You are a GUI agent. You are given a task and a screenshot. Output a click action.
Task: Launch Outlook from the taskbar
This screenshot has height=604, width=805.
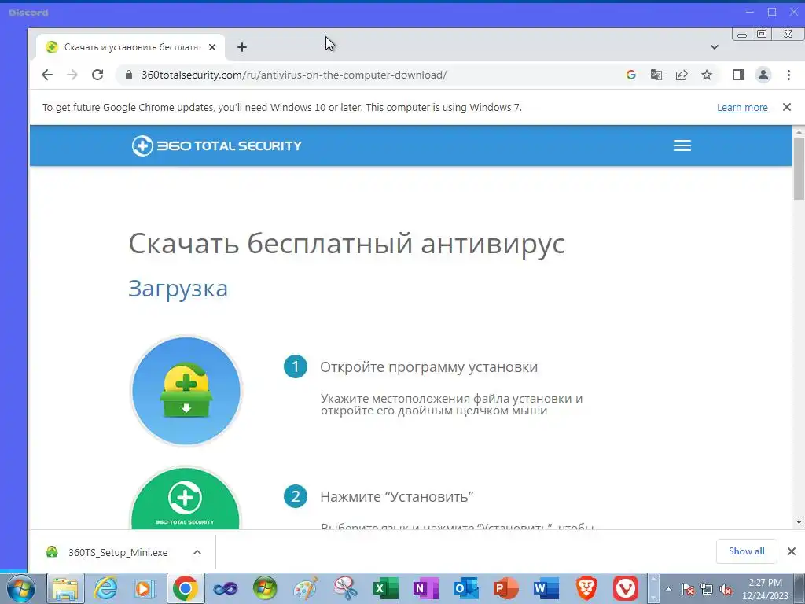pos(466,588)
